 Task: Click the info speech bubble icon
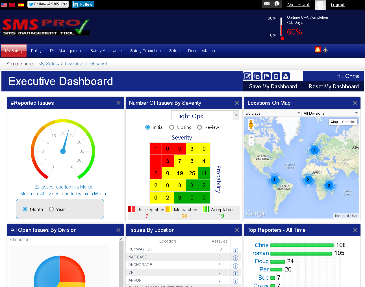(277, 4)
